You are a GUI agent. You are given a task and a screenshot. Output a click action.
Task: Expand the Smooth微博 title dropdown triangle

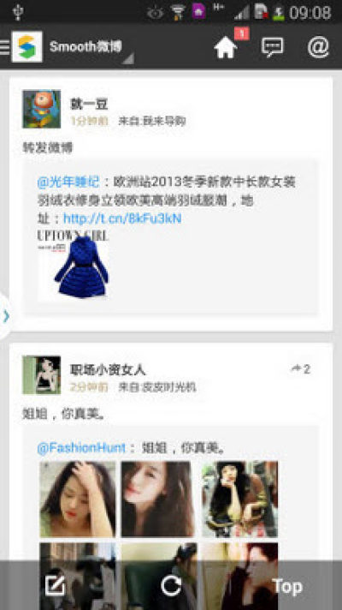128,59
